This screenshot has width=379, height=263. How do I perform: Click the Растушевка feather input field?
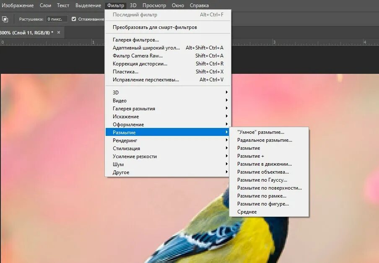[56, 19]
